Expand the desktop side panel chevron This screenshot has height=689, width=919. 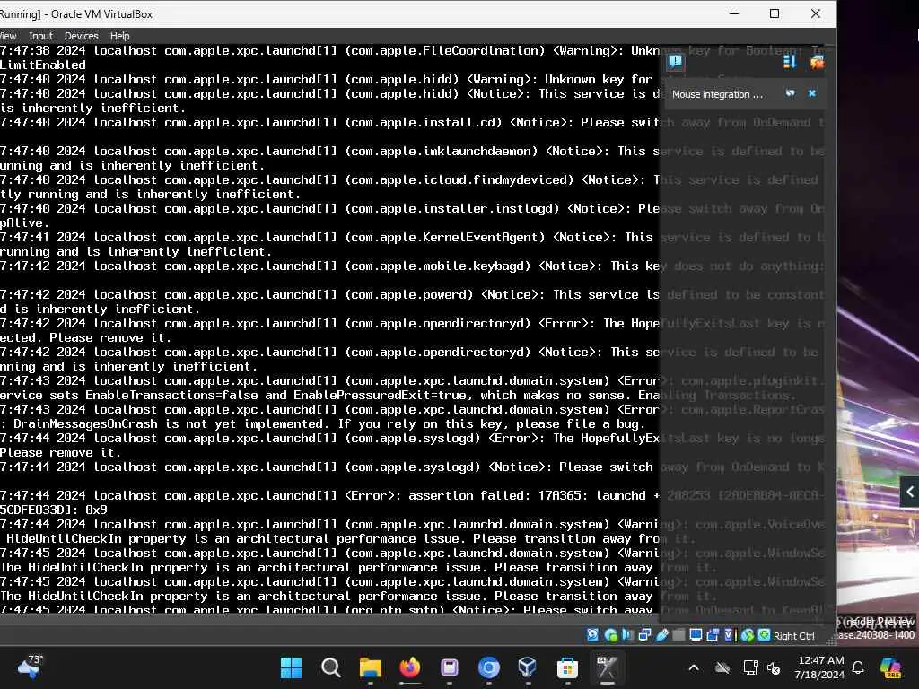(910, 492)
